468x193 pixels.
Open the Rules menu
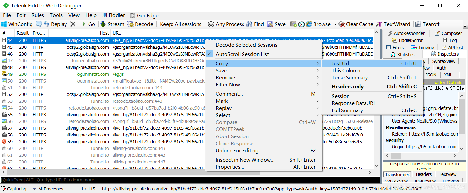tap(38, 15)
